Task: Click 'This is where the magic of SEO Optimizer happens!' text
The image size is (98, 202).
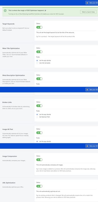Action: (26, 10)
